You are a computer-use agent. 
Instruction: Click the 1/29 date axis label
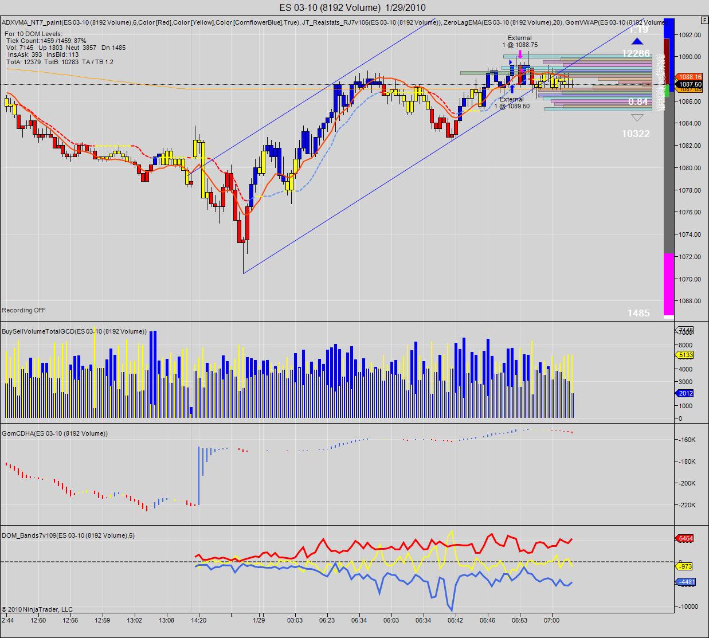coord(259,620)
